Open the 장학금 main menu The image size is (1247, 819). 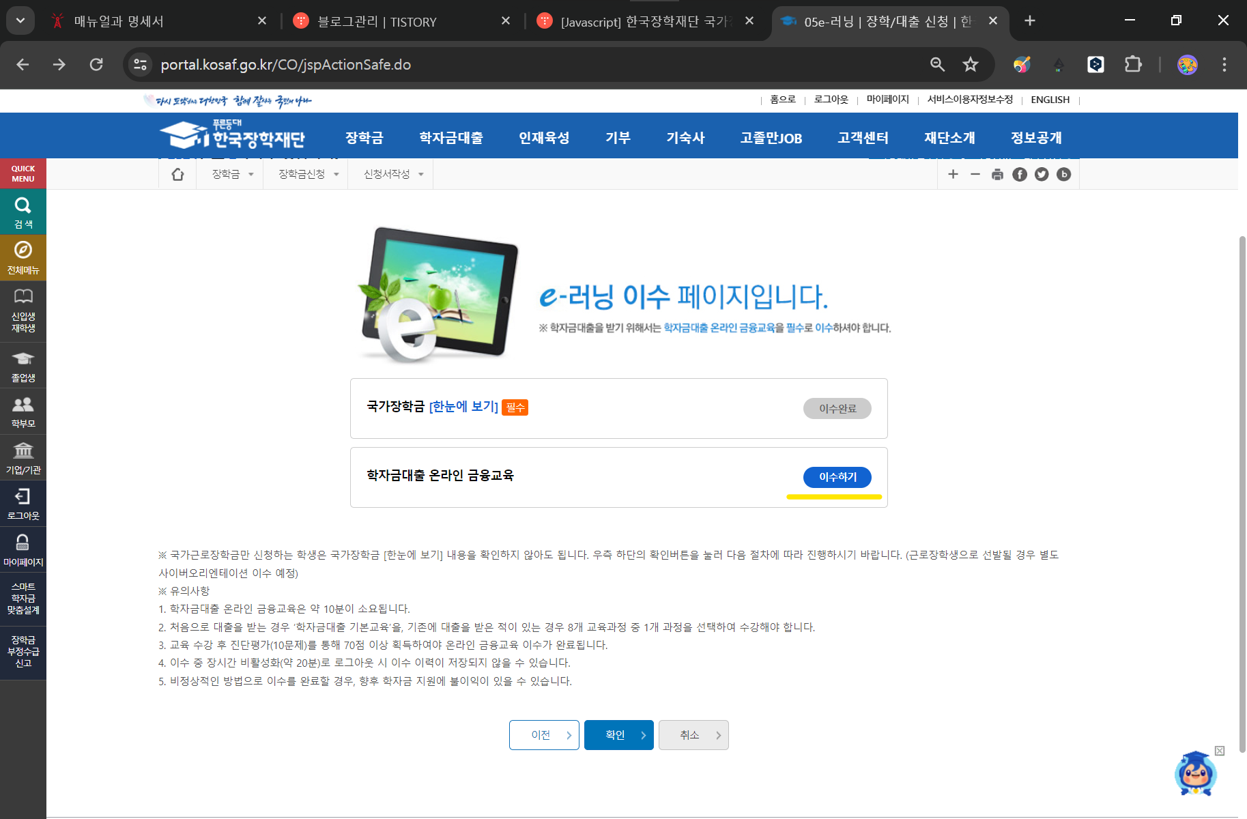click(364, 137)
